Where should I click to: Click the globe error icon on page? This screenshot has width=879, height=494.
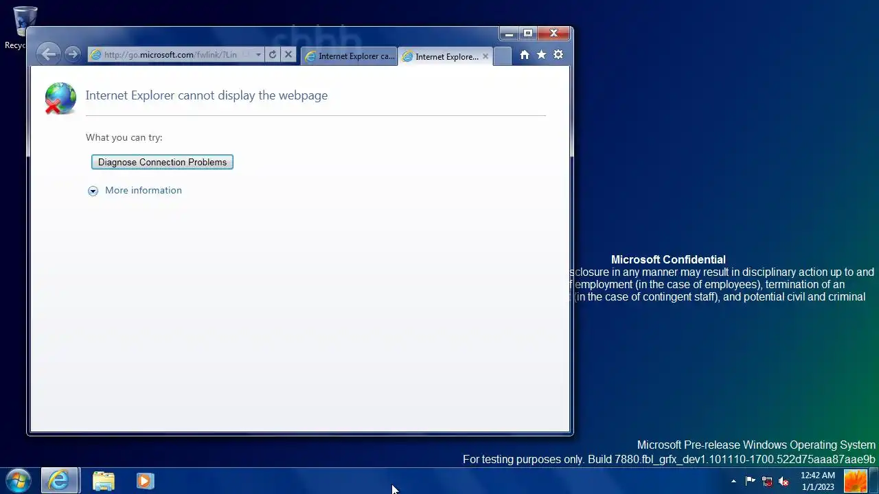(x=60, y=97)
